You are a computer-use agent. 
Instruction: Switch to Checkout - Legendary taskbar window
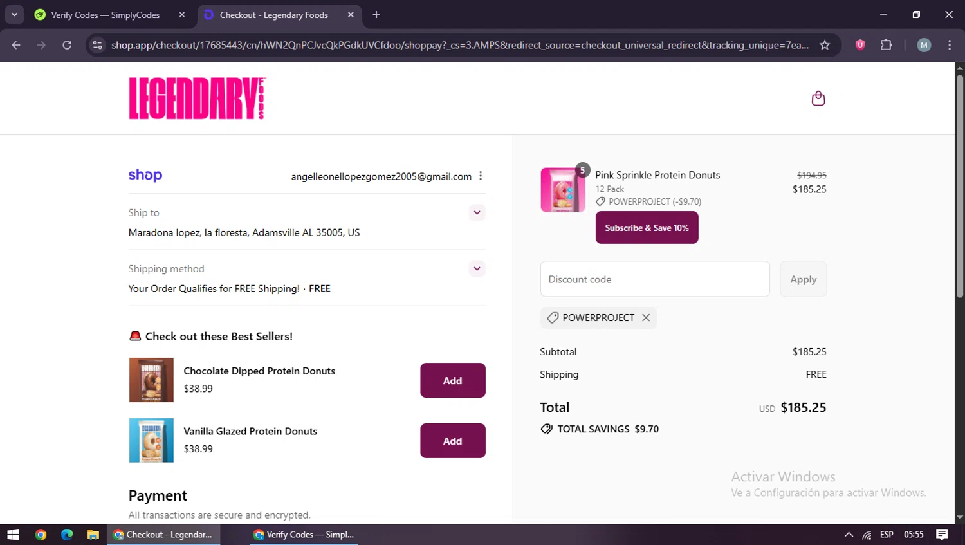click(163, 535)
